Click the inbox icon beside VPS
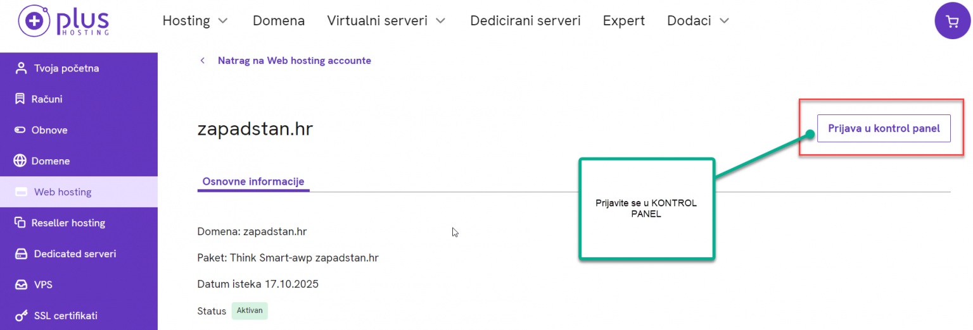973x330 pixels. point(22,285)
